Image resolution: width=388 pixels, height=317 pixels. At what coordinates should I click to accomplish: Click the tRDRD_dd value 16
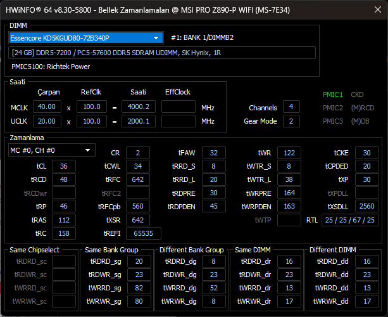(366, 261)
